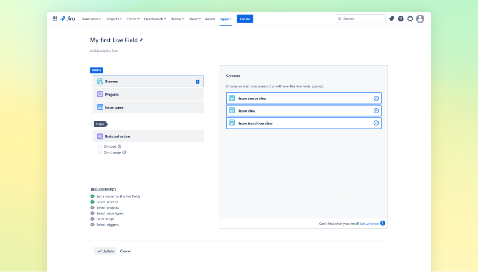Open the app switcher grid icon
Image resolution: width=478 pixels, height=272 pixels.
54,19
